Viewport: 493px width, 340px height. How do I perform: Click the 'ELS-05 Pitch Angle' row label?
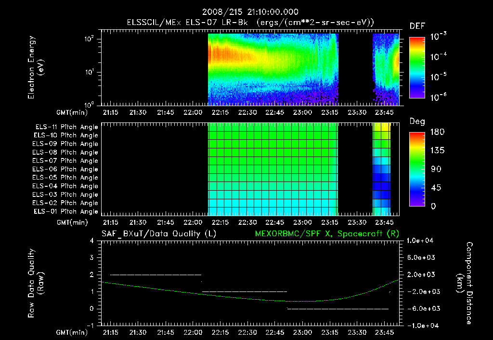click(65, 178)
